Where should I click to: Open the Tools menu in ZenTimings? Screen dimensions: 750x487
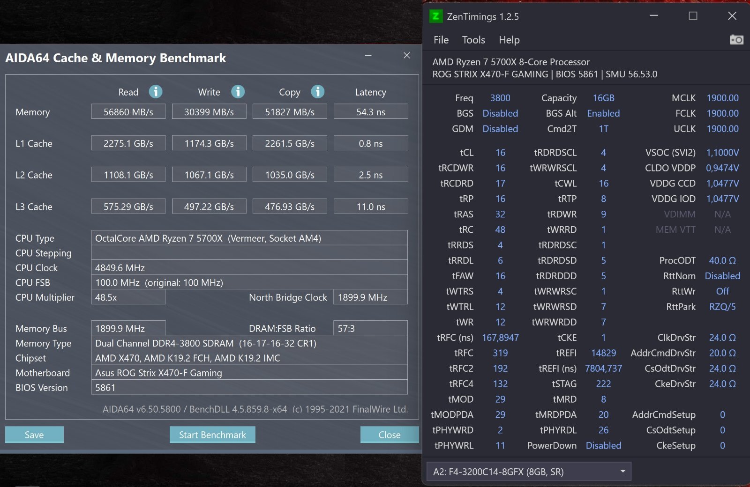coord(473,40)
